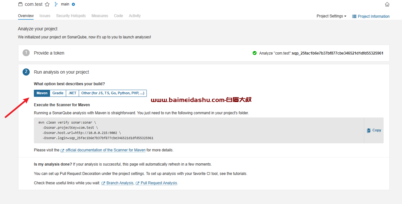Screen dimensions: 402x204
Task: Click the Analyze your project heading
Action: (38, 29)
